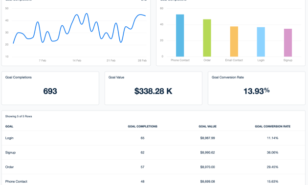Click the 14 Feb axis label
Image resolution: width=308 pixels, height=185 pixels.
pos(77,60)
